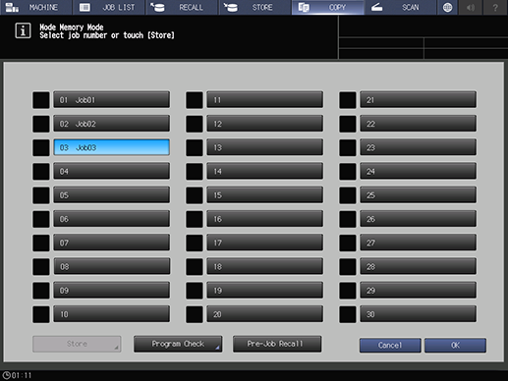Pick job slot 08

pos(112,266)
